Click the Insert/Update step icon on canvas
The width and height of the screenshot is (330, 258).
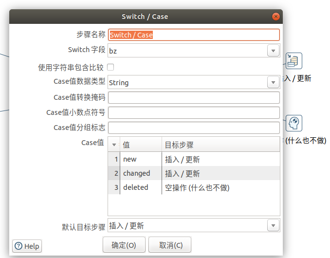tap(294, 61)
